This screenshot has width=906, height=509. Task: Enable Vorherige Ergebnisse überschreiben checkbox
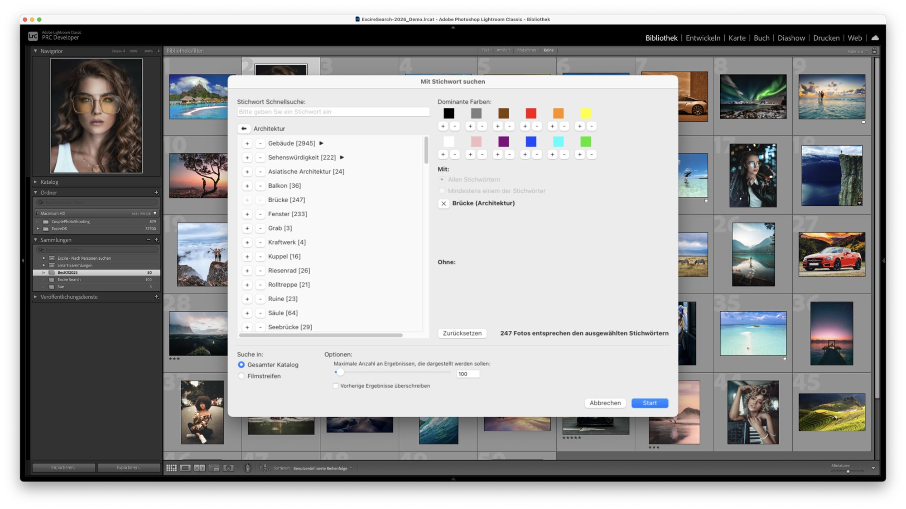[x=336, y=386]
